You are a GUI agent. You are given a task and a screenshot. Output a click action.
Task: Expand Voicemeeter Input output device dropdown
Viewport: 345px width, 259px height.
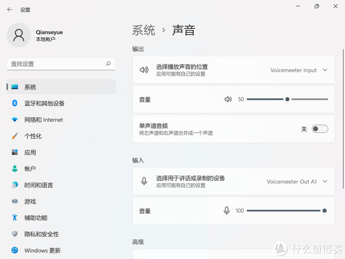pyautogui.click(x=325, y=70)
